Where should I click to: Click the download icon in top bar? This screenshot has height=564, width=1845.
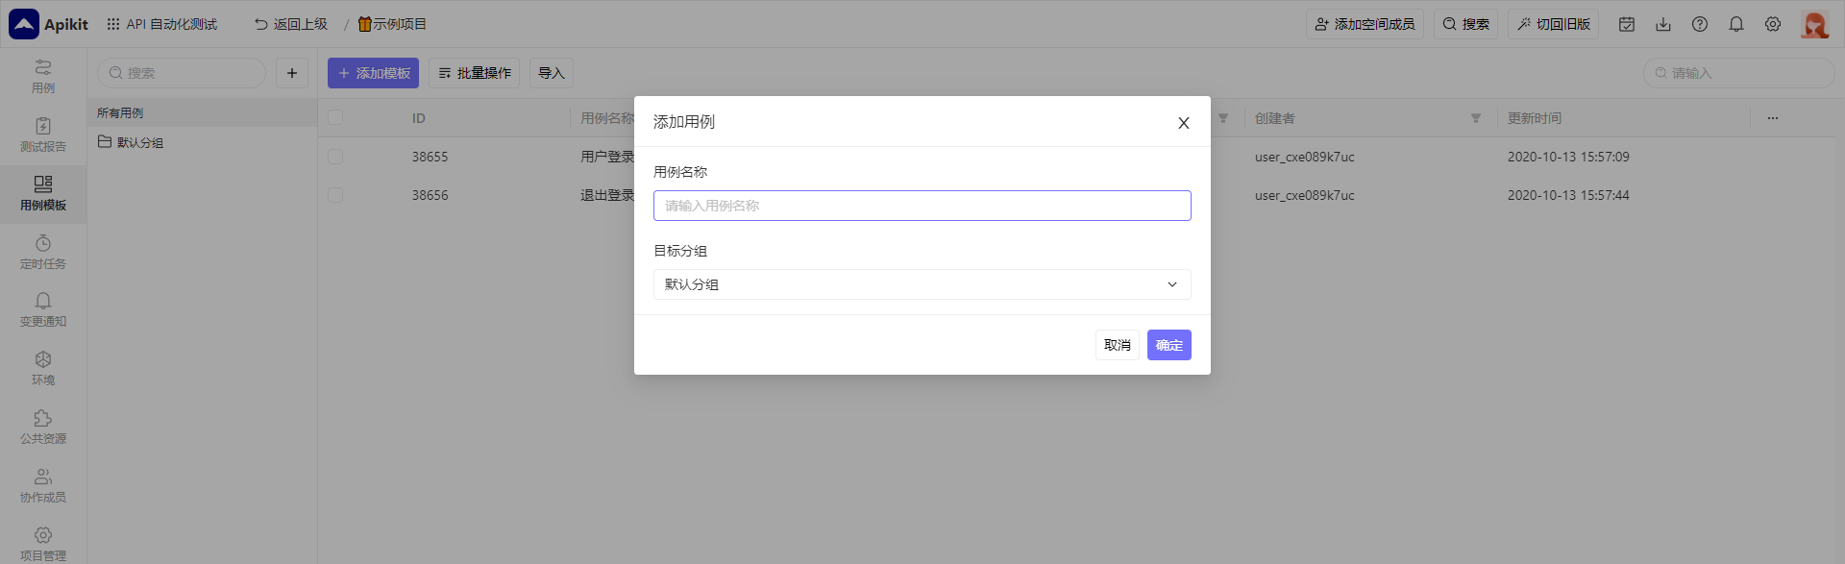click(1662, 24)
